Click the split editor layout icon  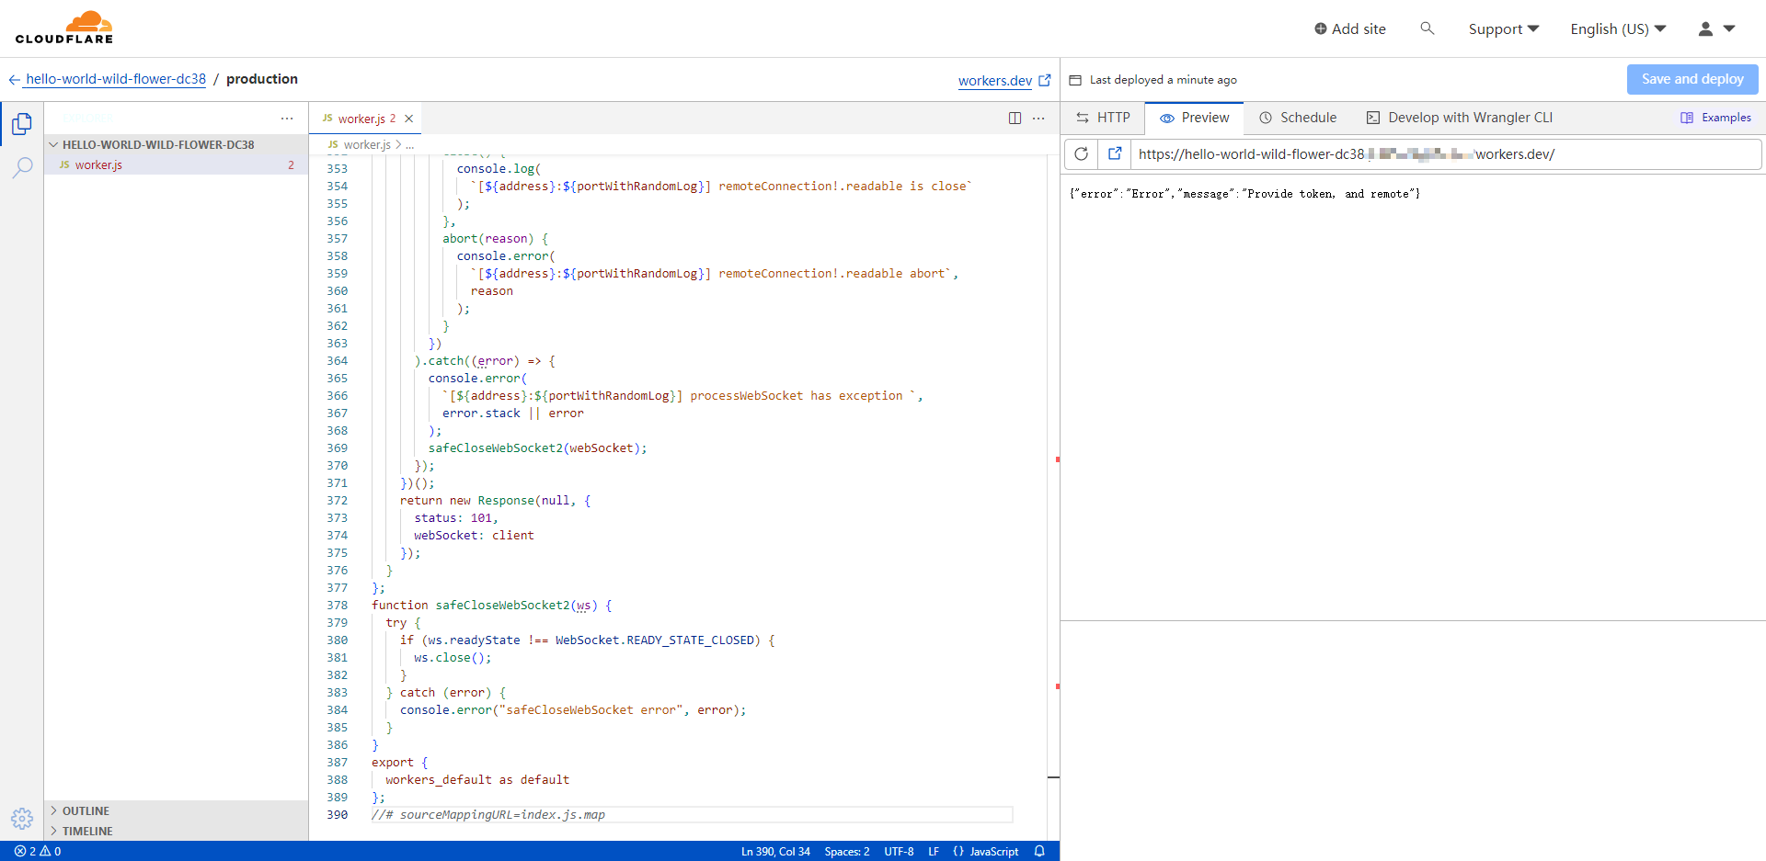coord(1015,119)
